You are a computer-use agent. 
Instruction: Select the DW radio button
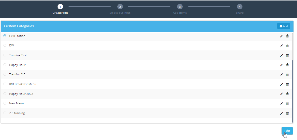point(5,45)
